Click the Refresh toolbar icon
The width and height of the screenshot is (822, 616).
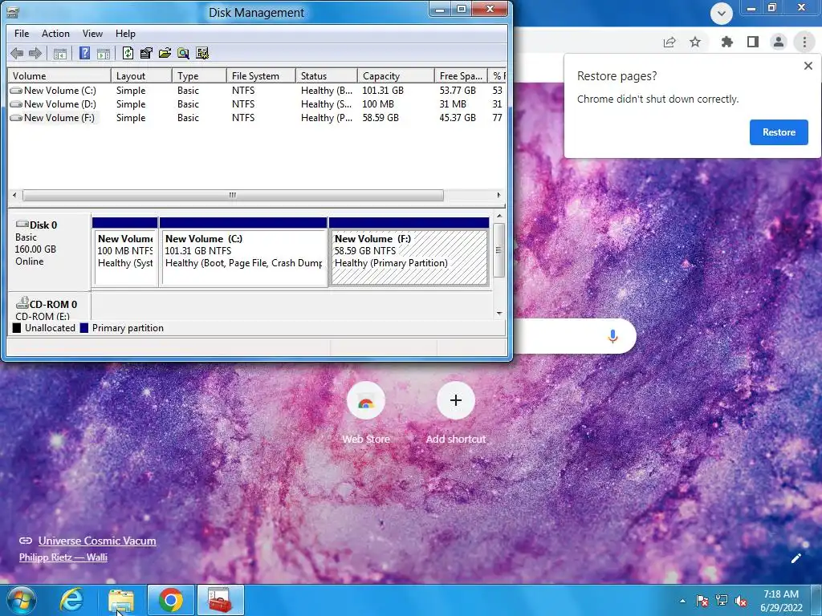(128, 53)
